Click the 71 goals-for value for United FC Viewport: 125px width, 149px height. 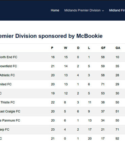pyautogui.click(x=103, y=84)
